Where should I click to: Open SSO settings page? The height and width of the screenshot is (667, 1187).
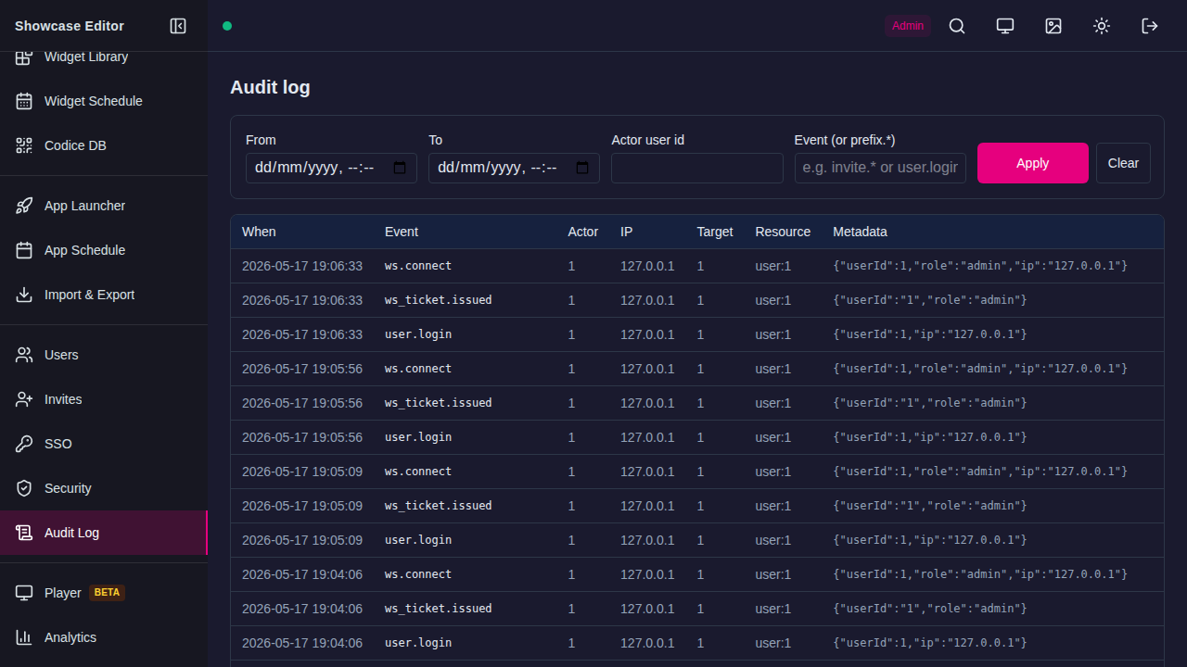(104, 444)
